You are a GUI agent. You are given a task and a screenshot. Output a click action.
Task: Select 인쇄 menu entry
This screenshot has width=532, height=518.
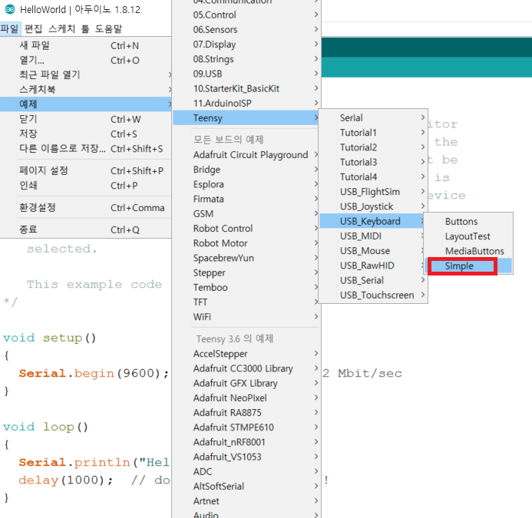85,186
